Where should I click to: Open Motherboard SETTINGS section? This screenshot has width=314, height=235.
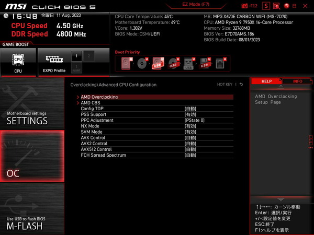point(32,103)
